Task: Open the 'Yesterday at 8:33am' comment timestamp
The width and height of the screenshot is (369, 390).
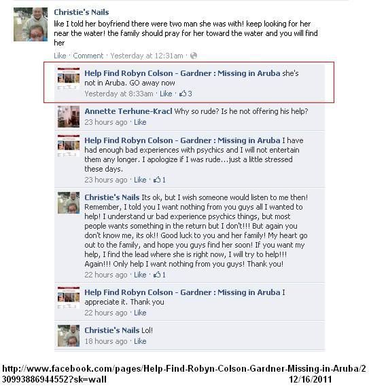Action: (119, 94)
